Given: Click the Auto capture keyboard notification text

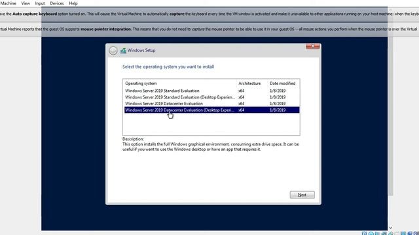Looking at the screenshot, I should point(209,14).
